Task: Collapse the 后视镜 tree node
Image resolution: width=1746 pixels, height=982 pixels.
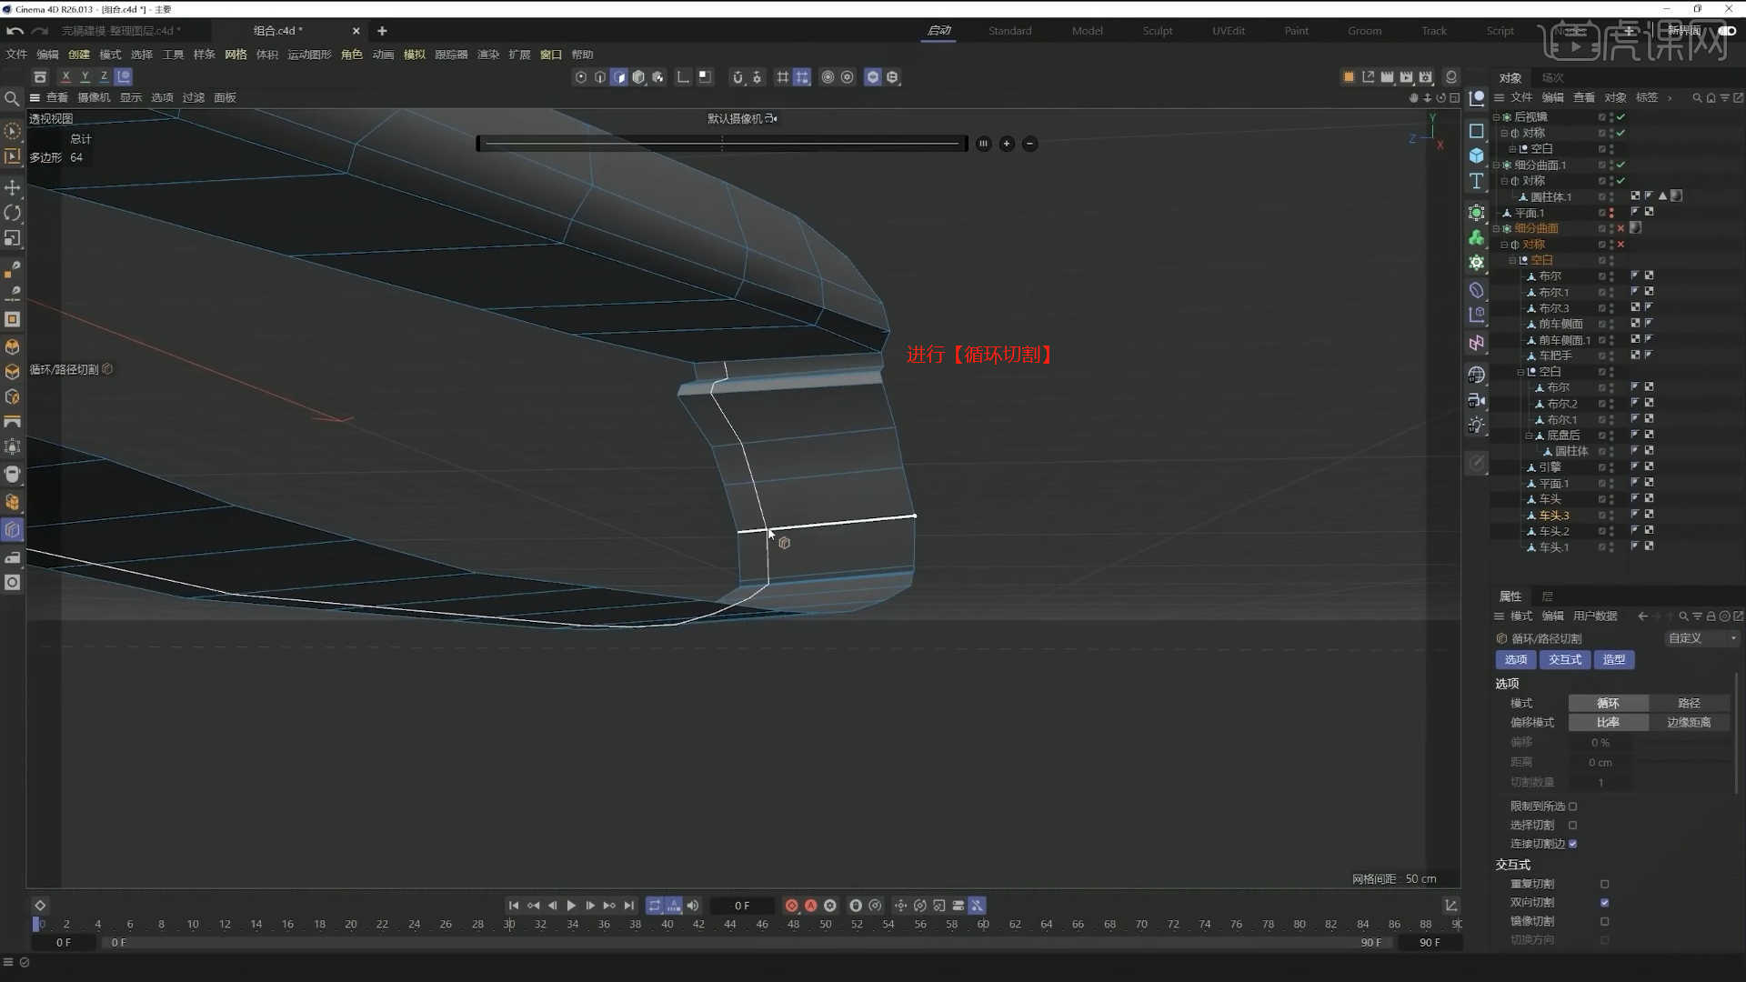Action: pos(1496,117)
